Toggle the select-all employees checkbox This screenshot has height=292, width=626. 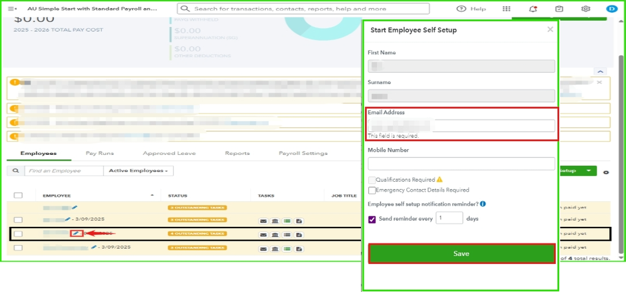18,196
